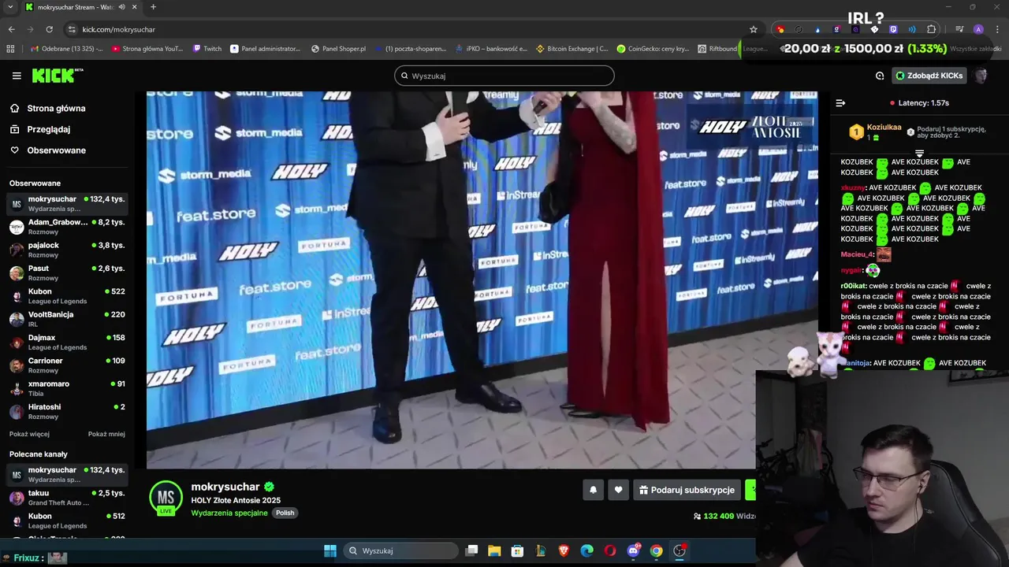Expand the chat leaderboard handle
1009x567 pixels.
click(919, 153)
